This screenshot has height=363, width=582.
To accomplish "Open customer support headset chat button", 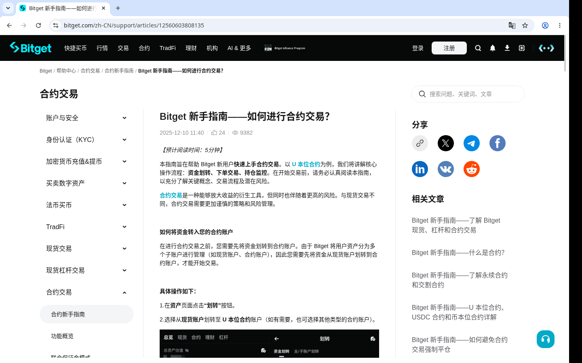I will pos(546,339).
